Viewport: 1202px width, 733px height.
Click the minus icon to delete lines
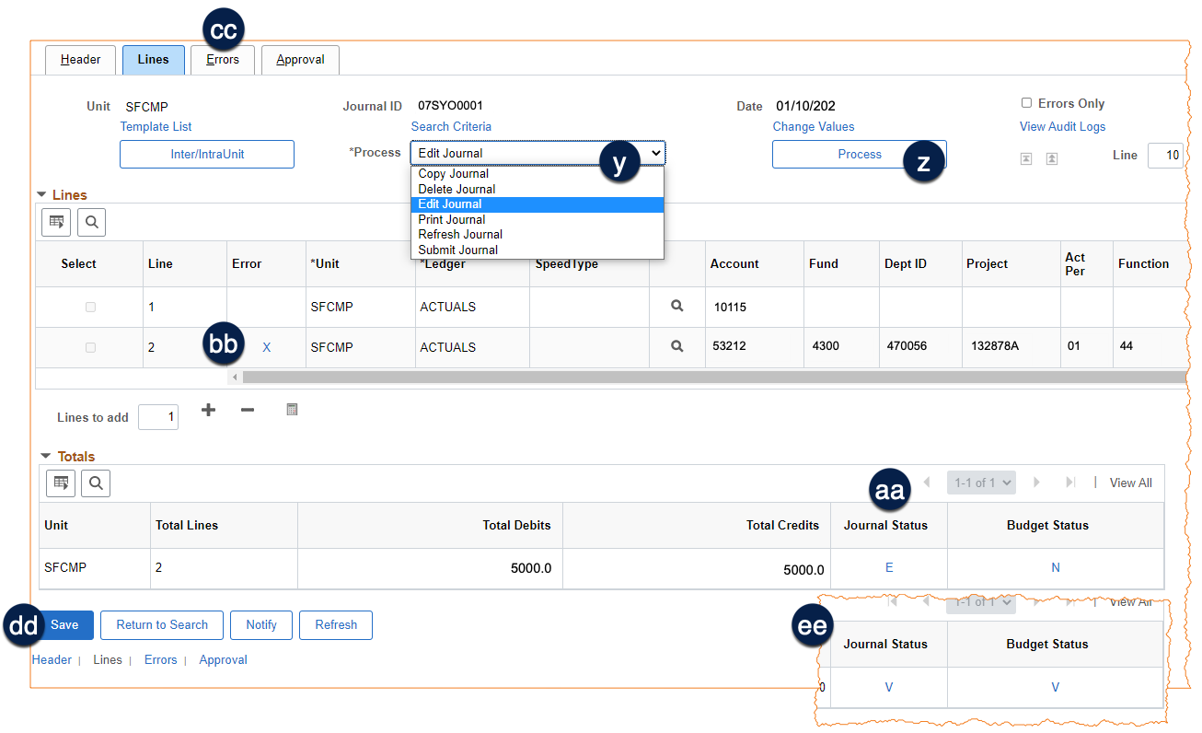coord(247,410)
